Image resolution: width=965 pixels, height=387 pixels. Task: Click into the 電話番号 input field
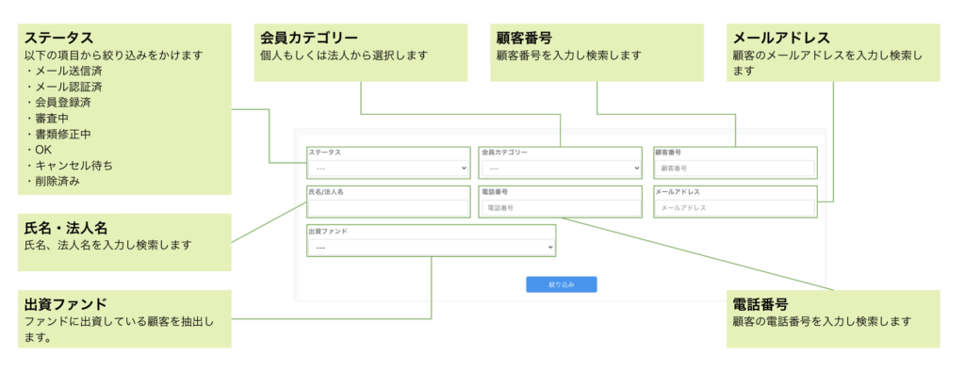(561, 207)
